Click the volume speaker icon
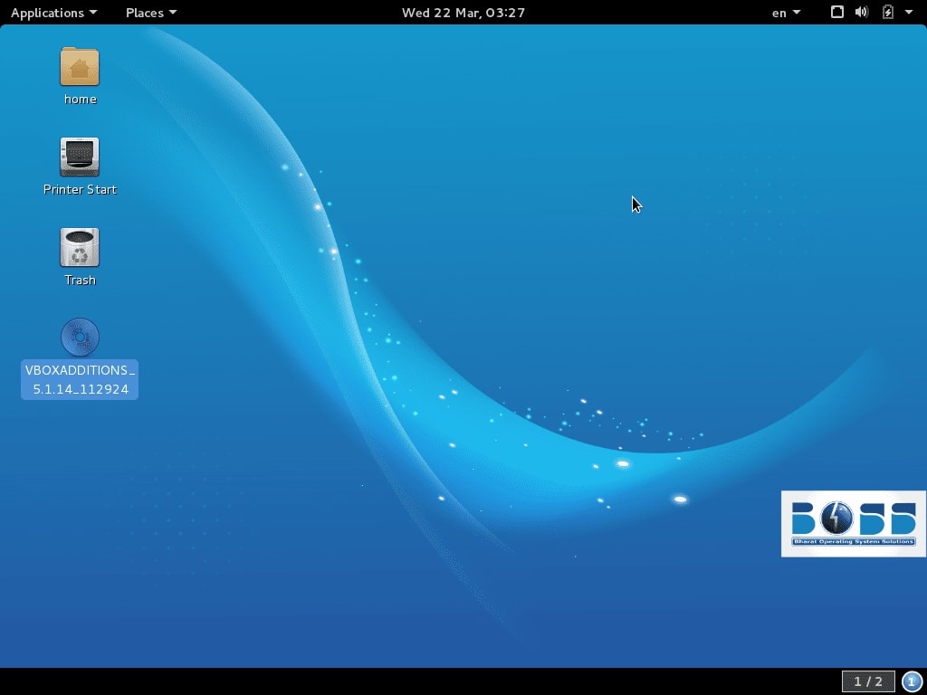Image resolution: width=927 pixels, height=695 pixels. pos(862,12)
